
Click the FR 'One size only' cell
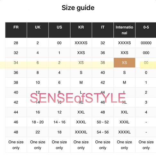coord(16,145)
